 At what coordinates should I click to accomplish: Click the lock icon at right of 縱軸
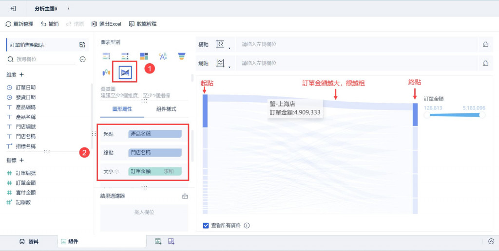coord(486,63)
